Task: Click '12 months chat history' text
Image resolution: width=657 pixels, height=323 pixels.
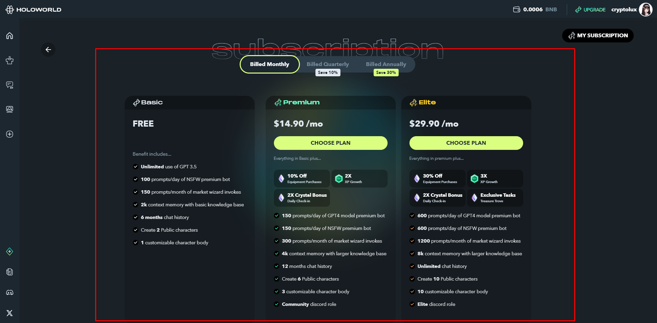Action: click(x=307, y=266)
